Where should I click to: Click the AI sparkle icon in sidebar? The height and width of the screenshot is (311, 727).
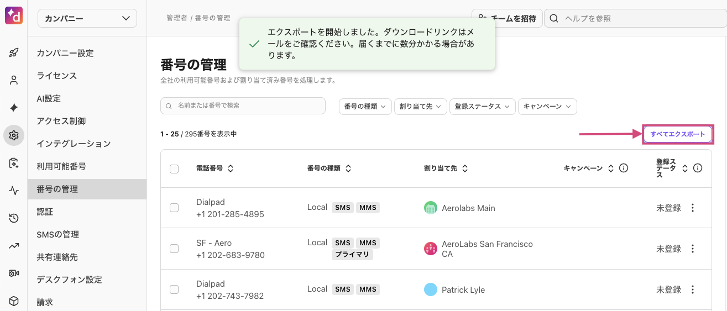click(x=14, y=108)
